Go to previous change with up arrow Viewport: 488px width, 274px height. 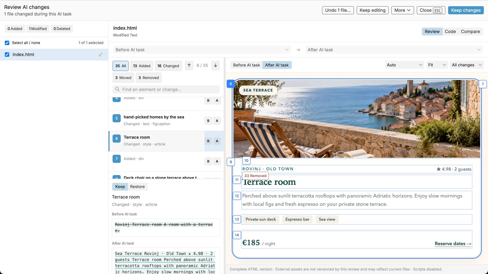(x=189, y=65)
